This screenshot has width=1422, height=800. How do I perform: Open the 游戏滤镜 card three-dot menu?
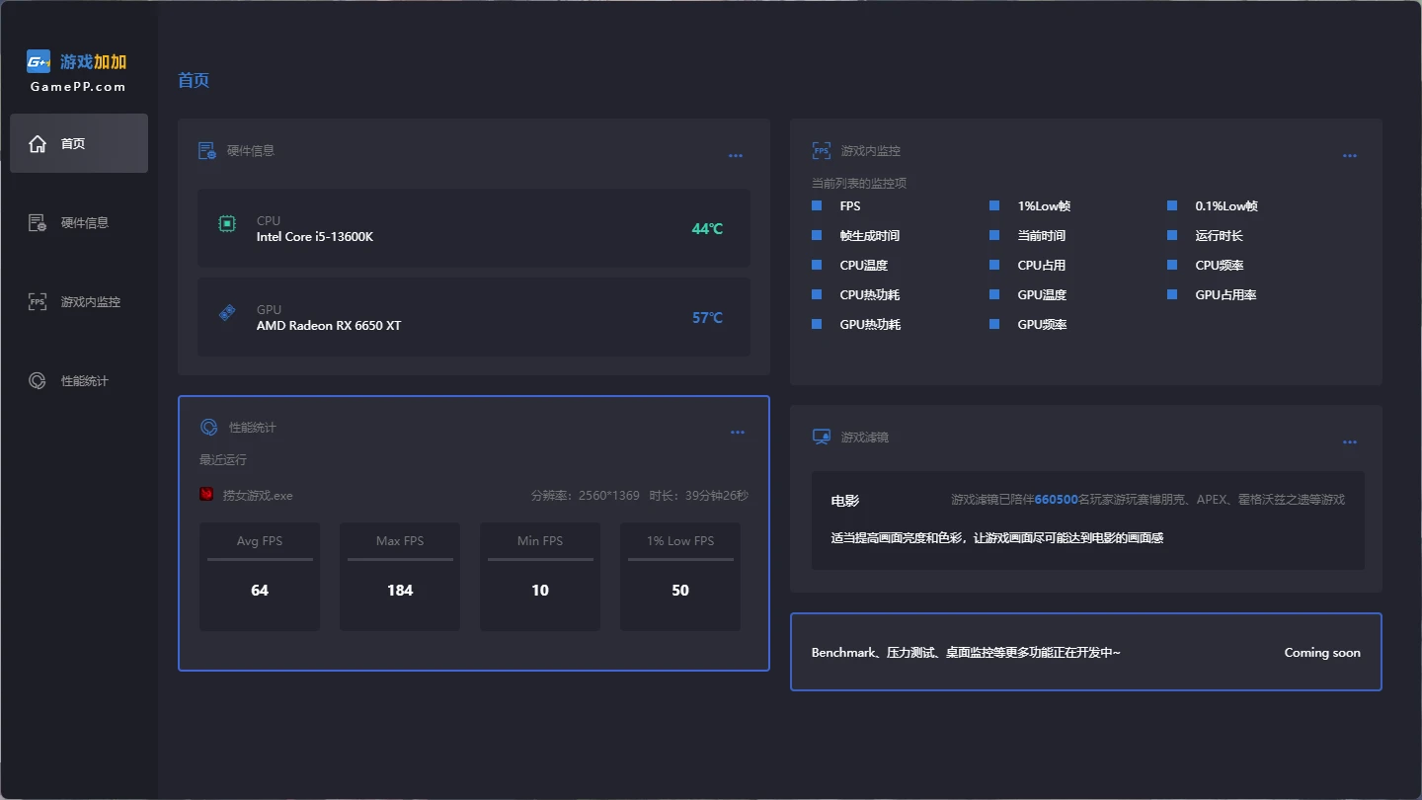(x=1350, y=442)
